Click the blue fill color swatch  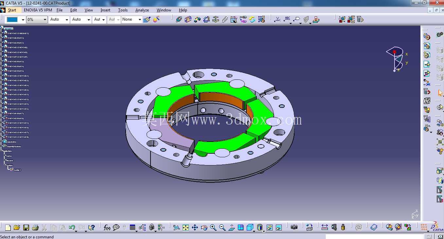(x=12, y=20)
